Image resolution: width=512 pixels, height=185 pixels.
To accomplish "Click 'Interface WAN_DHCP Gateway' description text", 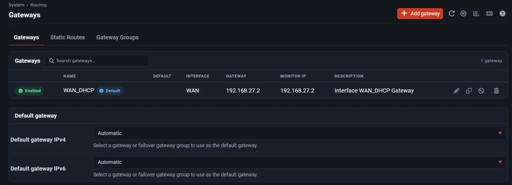I will (x=374, y=91).
